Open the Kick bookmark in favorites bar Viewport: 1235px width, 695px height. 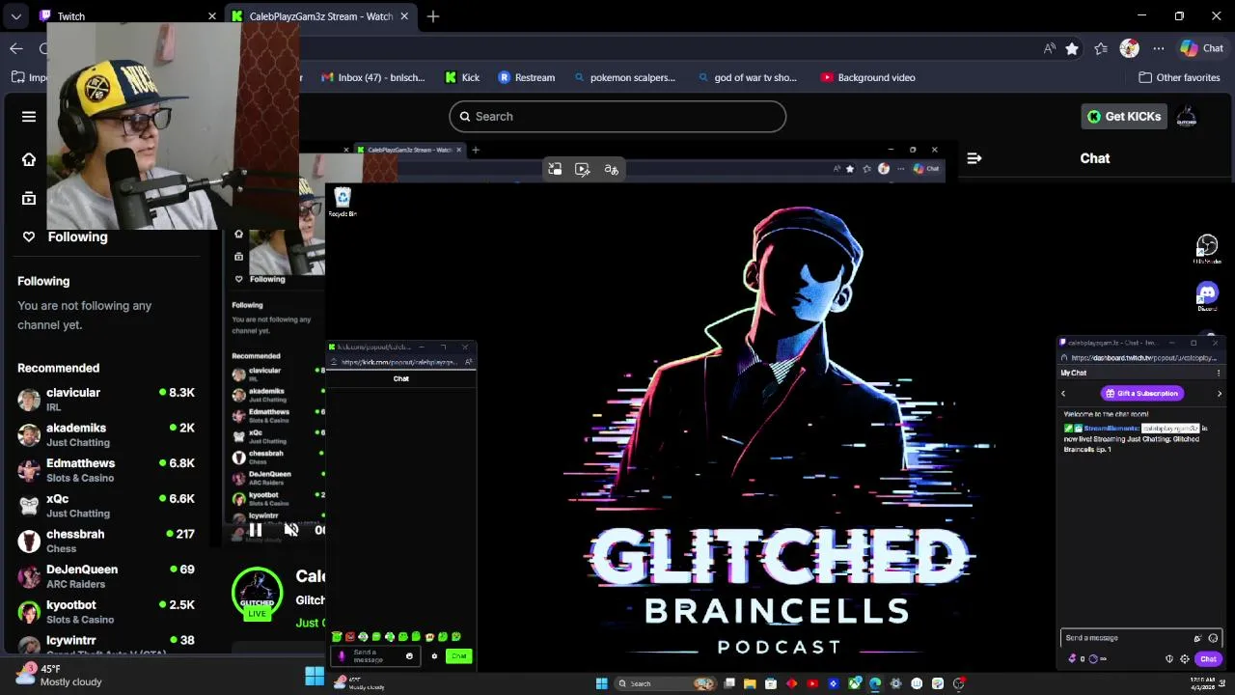pos(462,77)
